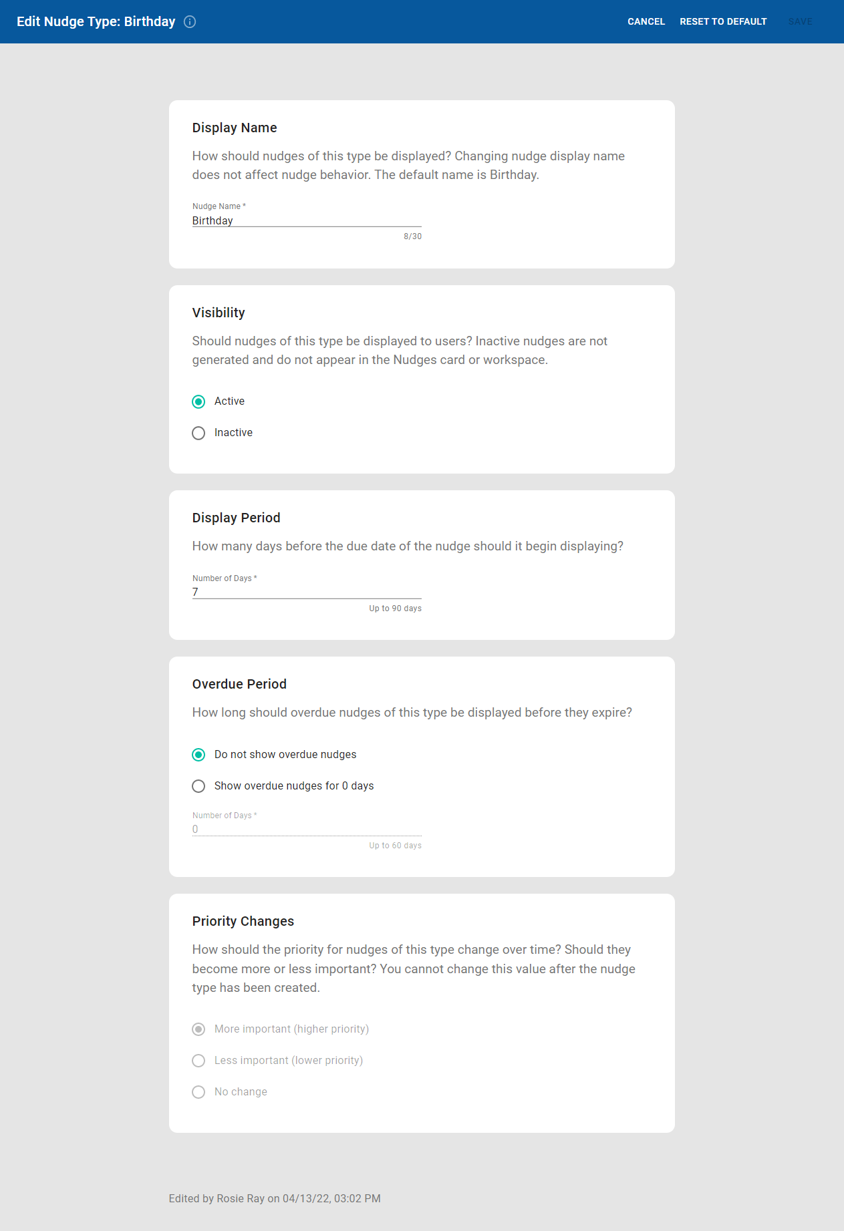
Task: Click the Visibility section heading
Action: coord(219,313)
